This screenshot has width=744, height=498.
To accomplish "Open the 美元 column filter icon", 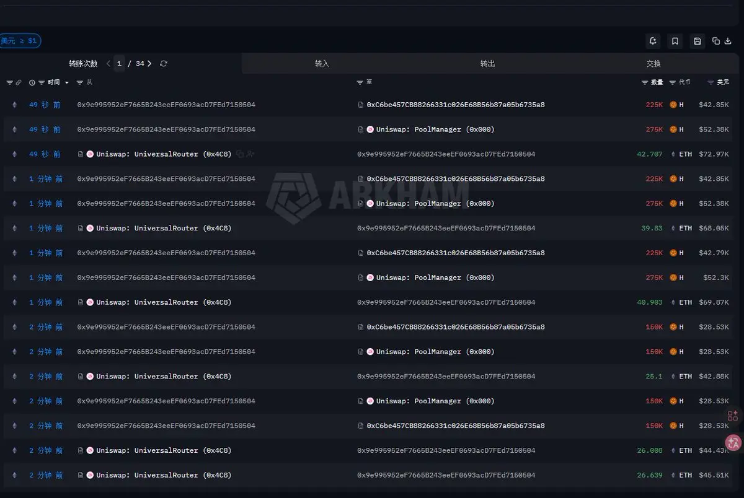I will click(x=711, y=82).
